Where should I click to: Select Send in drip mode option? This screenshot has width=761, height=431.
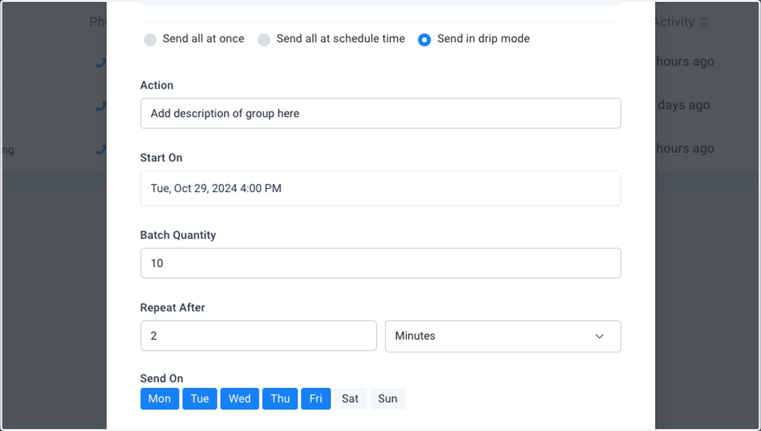(424, 40)
